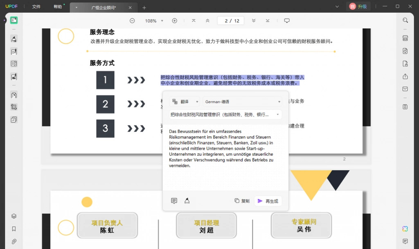Viewport: 419px width, 249px height.
Task: Highlight text using popup highlighter icon
Action: point(187,201)
